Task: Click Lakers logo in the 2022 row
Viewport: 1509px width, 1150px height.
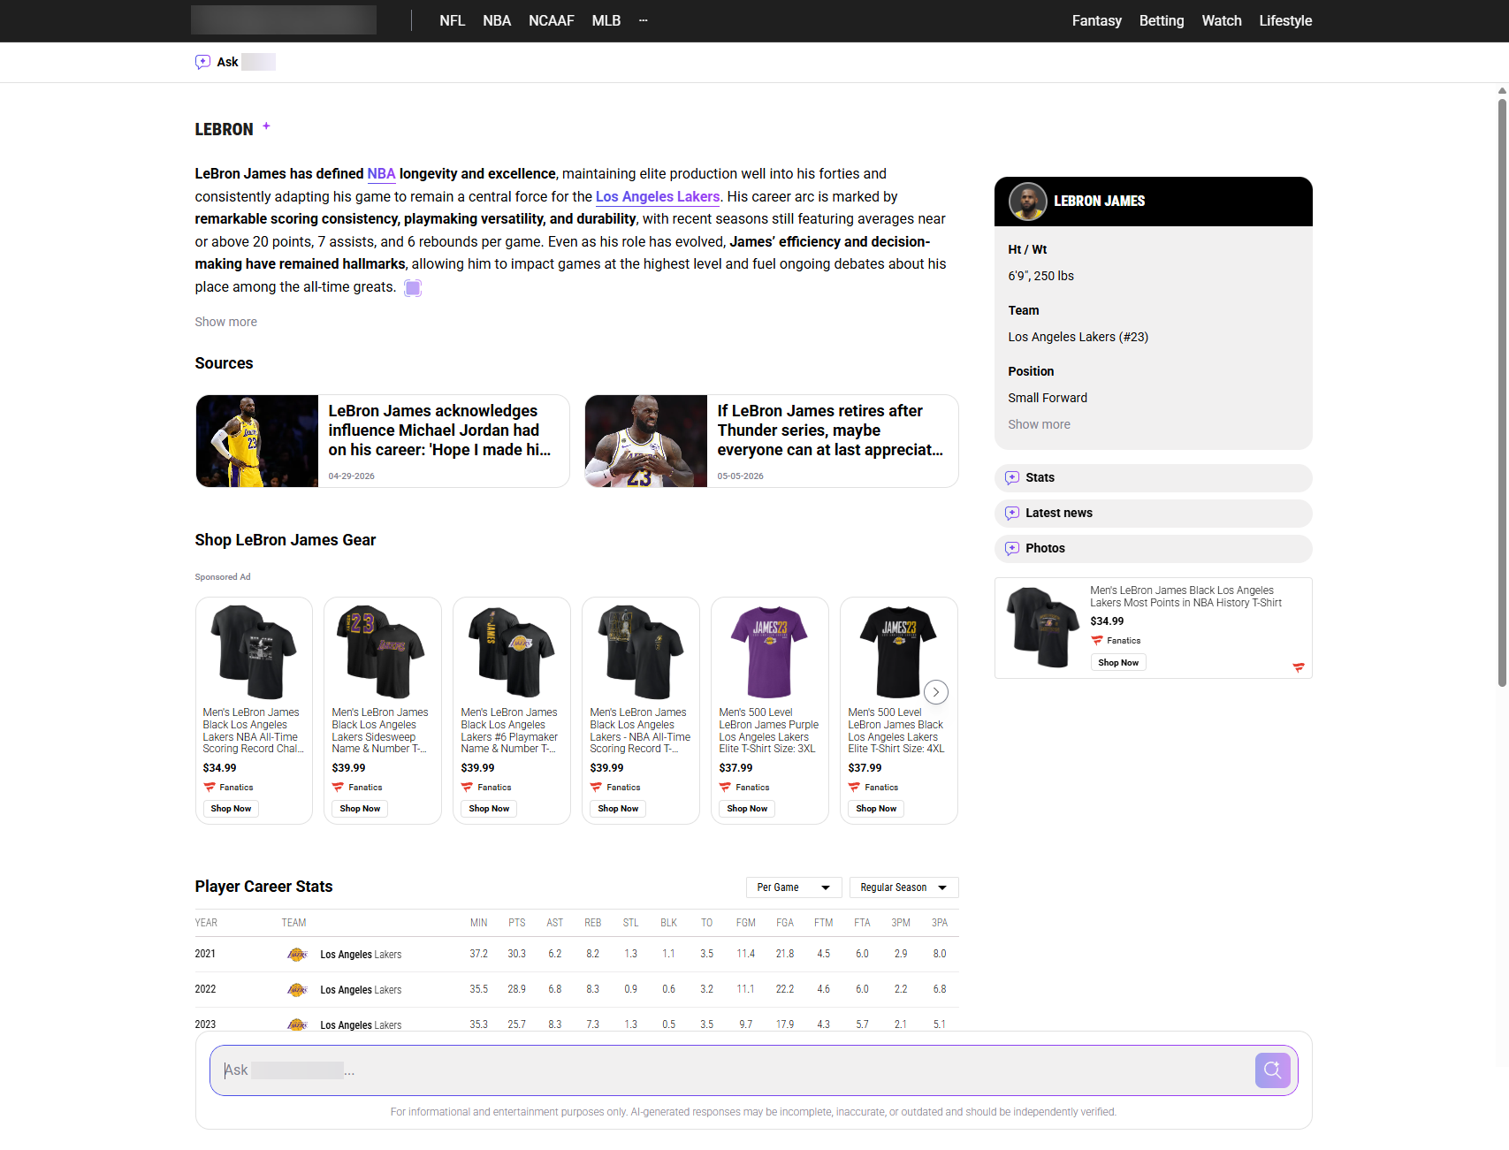Action: [x=298, y=990]
